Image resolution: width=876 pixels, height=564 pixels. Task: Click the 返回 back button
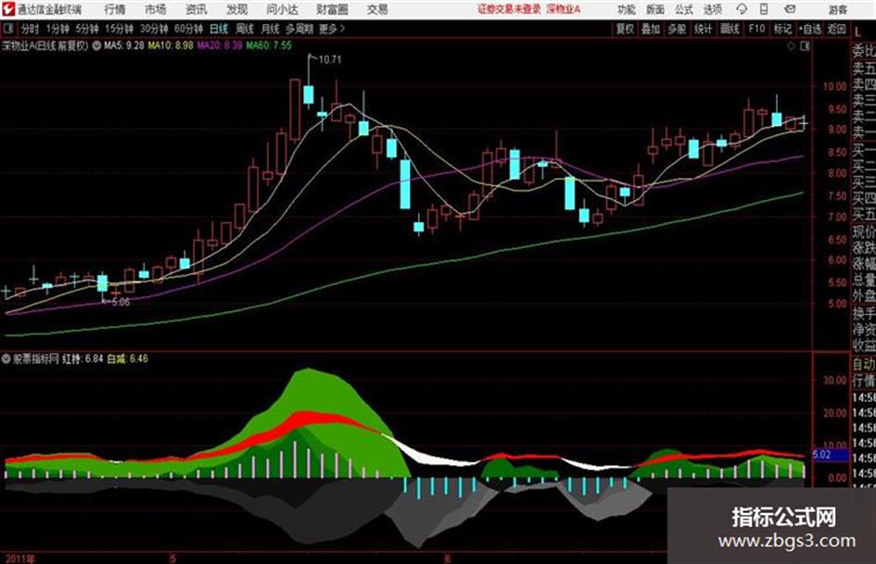coord(836,29)
